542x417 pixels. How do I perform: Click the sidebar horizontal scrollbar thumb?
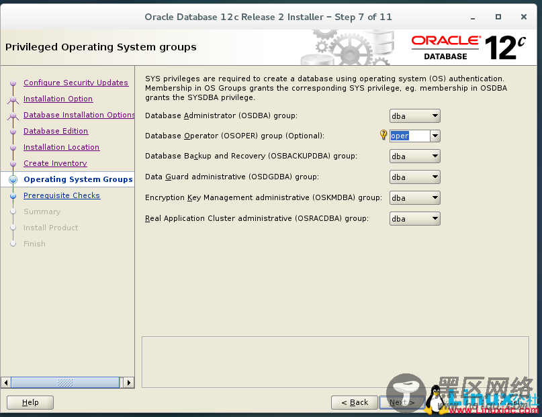[65, 383]
